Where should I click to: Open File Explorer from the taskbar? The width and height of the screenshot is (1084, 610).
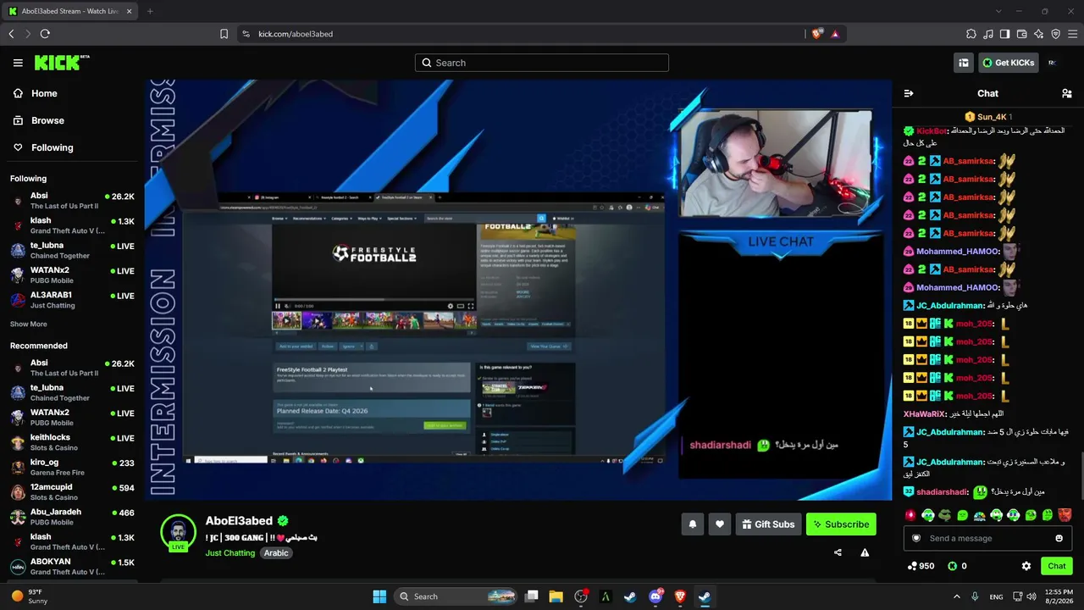(556, 596)
